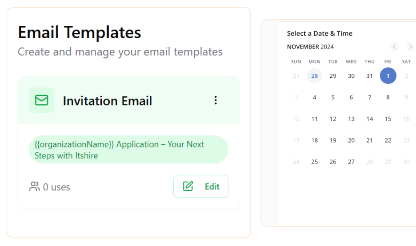
Task: Open the Invitation Email three-dot menu
Action: (x=216, y=100)
